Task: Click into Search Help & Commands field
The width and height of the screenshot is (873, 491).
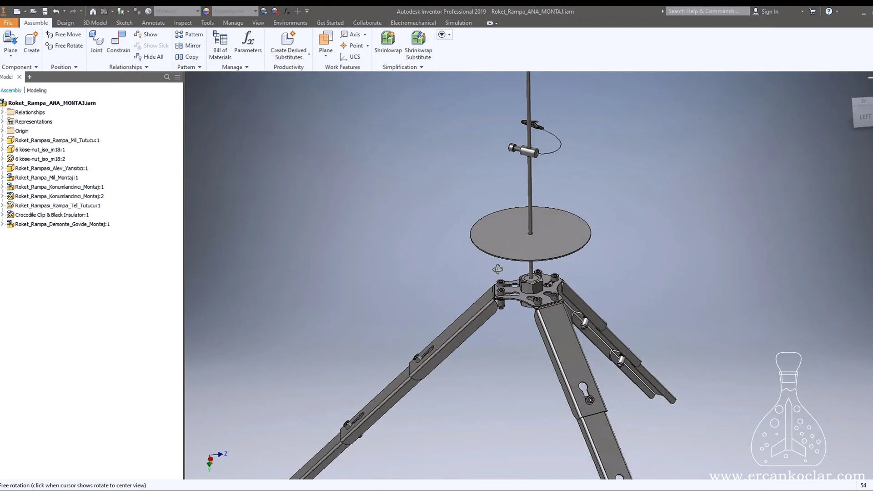Action: click(707, 11)
